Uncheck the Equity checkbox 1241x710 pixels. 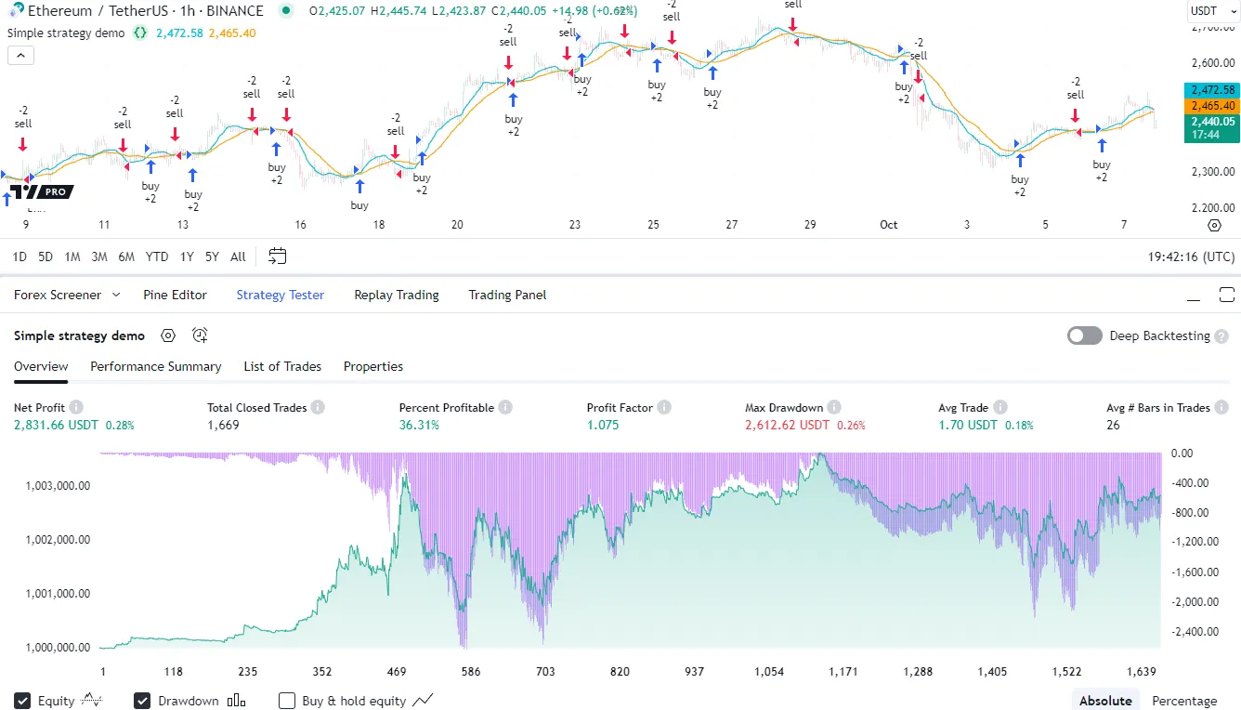(22, 701)
